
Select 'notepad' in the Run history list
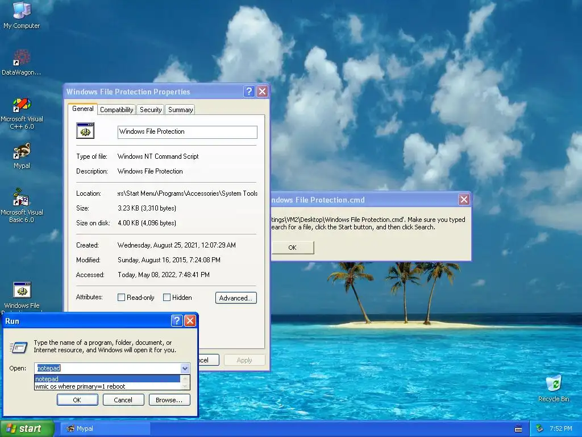(x=107, y=379)
